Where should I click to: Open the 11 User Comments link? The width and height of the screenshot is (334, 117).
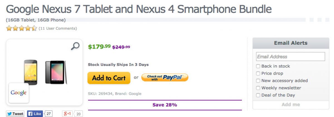[x=58, y=28]
